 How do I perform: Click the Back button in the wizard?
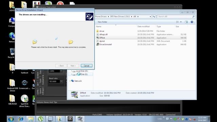tap(61, 66)
